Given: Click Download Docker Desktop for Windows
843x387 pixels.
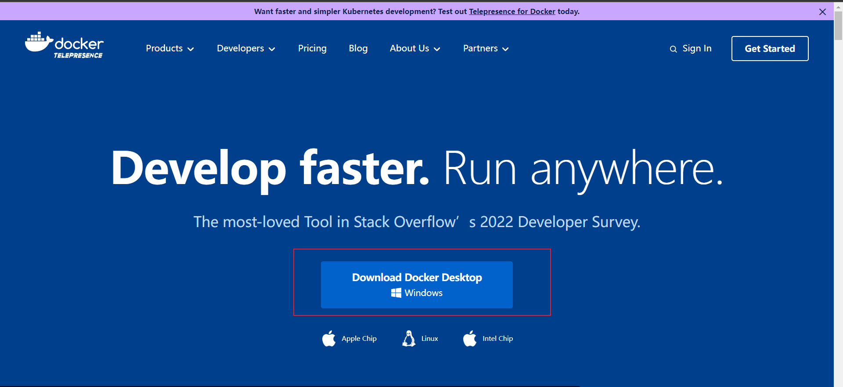Looking at the screenshot, I should tap(417, 285).
